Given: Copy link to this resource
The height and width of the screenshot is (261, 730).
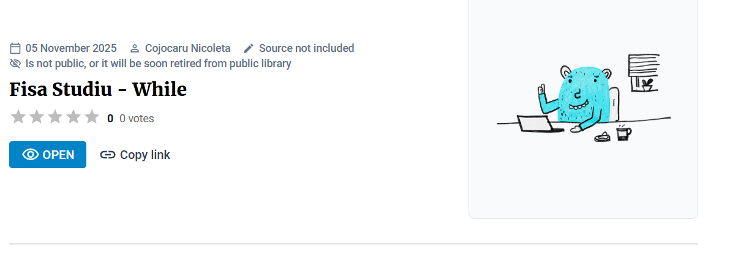Looking at the screenshot, I should pyautogui.click(x=135, y=155).
